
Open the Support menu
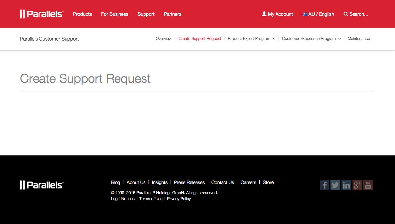tap(146, 14)
